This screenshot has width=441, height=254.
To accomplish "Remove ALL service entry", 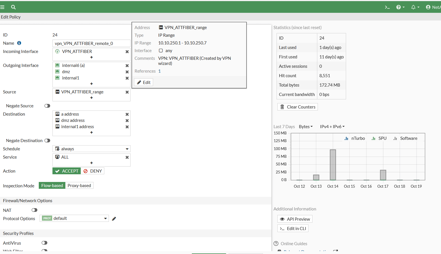I will coord(127,157).
